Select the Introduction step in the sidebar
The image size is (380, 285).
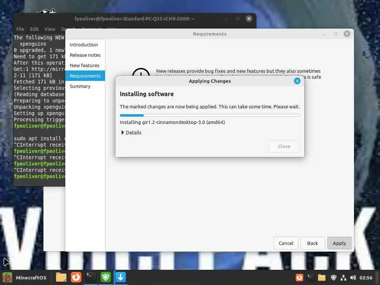click(x=85, y=45)
